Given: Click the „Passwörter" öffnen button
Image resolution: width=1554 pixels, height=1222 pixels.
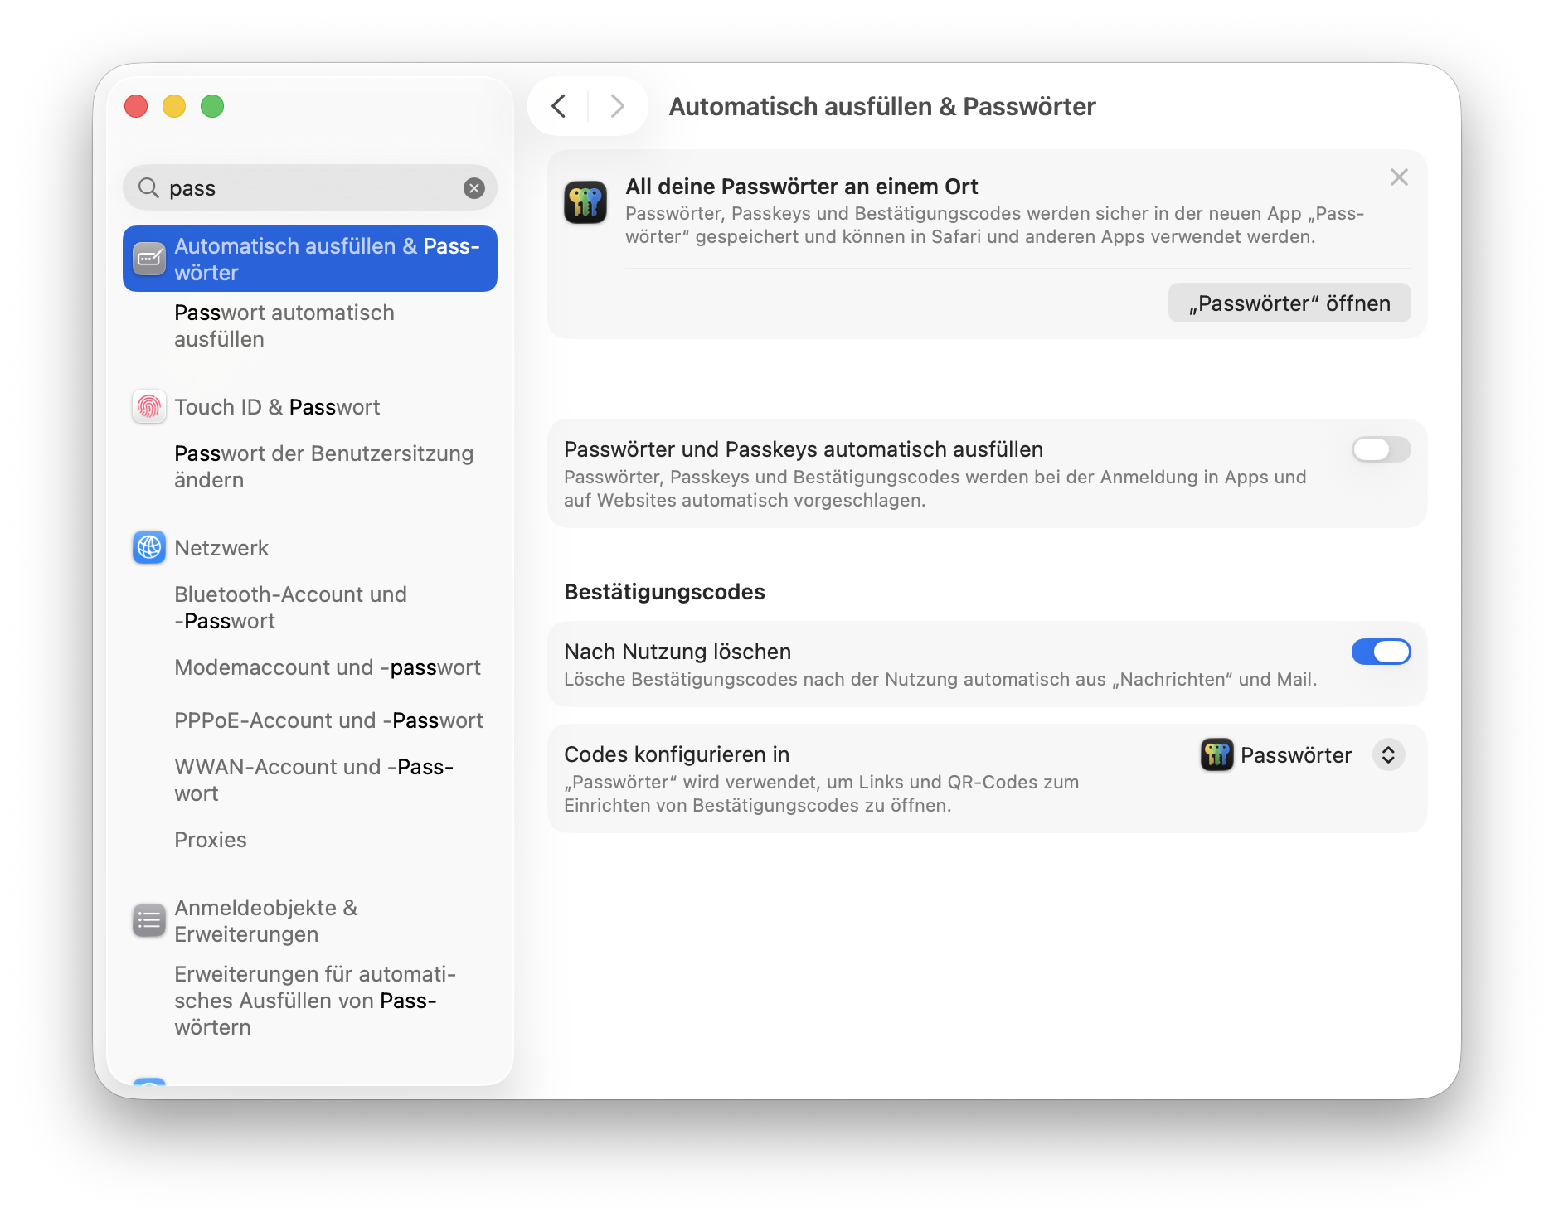Looking at the screenshot, I should [x=1289, y=303].
